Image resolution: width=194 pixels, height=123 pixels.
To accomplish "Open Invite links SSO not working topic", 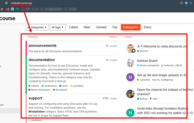I will click(x=165, y=111).
